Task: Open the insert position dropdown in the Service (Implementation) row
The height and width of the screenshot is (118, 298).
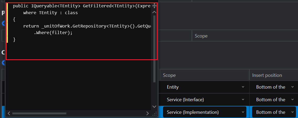Action: 274,112
